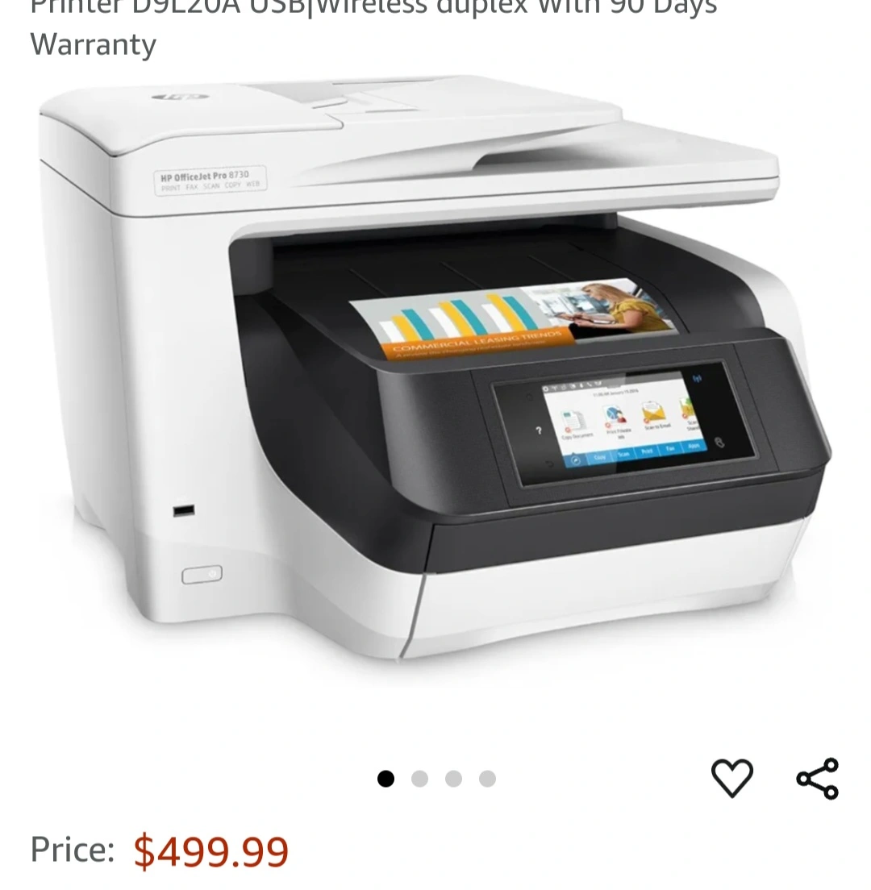Tap the printer's power button
871x890 pixels.
(202, 574)
